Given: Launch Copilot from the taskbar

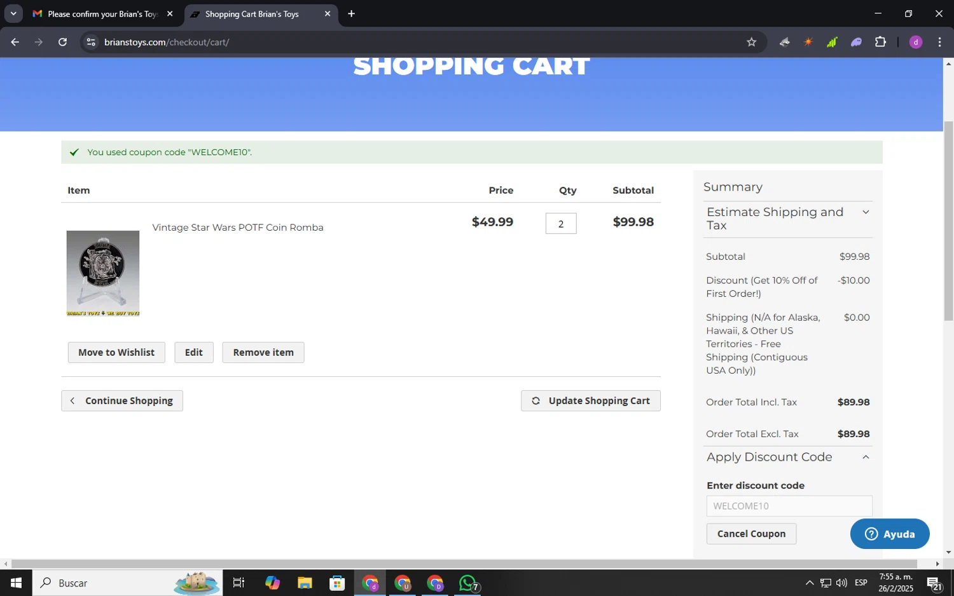Looking at the screenshot, I should (272, 583).
